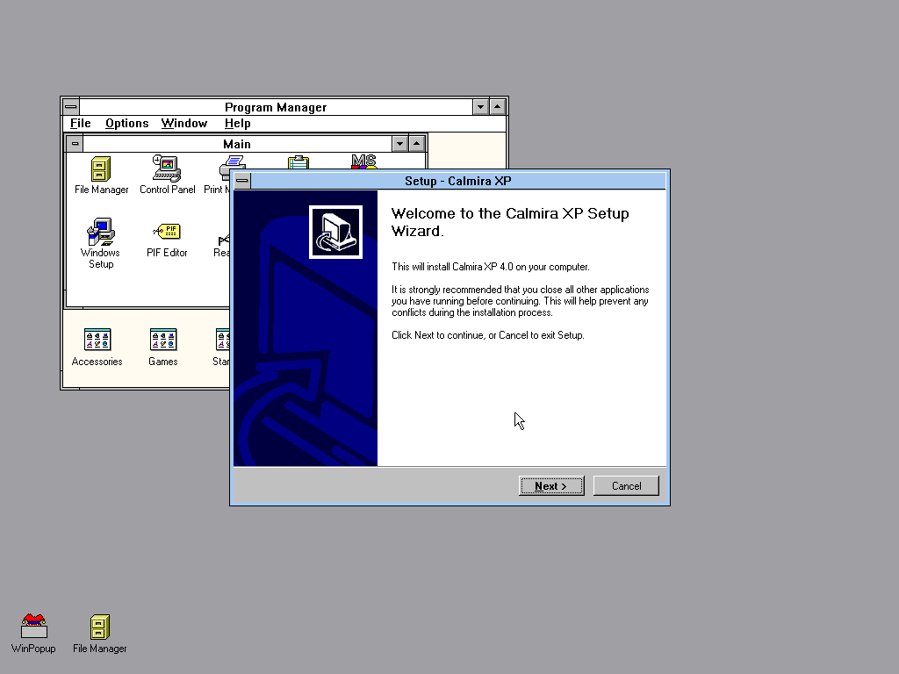Screen dimensions: 899x674
Task: Click the minimized WinPopup desktop icon
Action: click(33, 627)
